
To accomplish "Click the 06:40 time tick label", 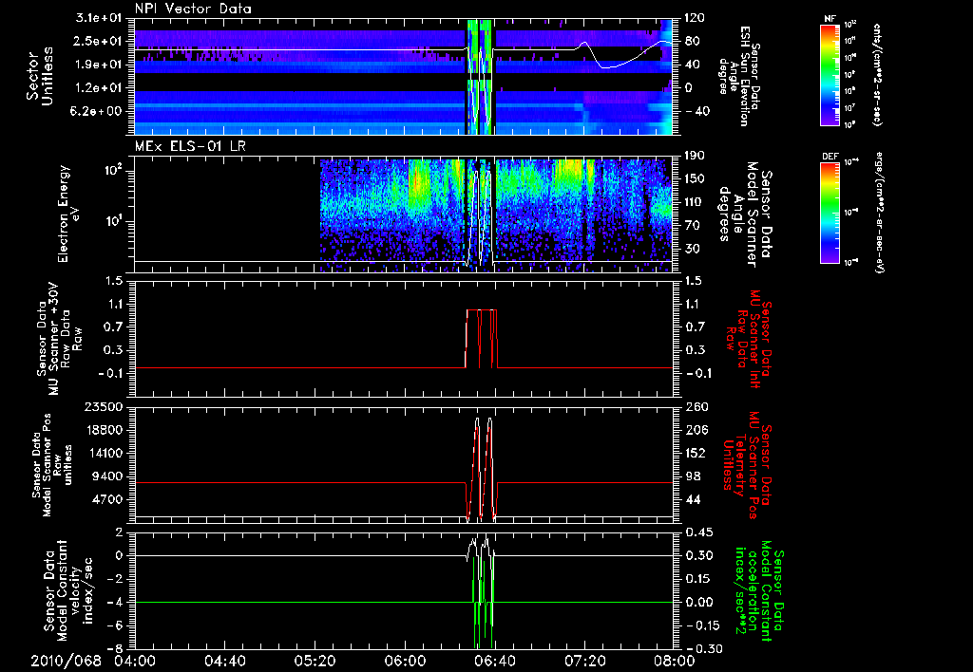I will [494, 661].
